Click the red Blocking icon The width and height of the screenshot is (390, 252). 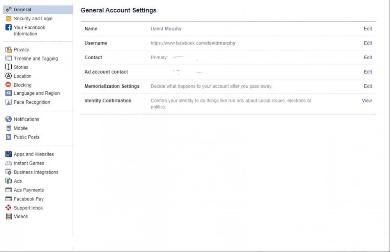coord(9,85)
